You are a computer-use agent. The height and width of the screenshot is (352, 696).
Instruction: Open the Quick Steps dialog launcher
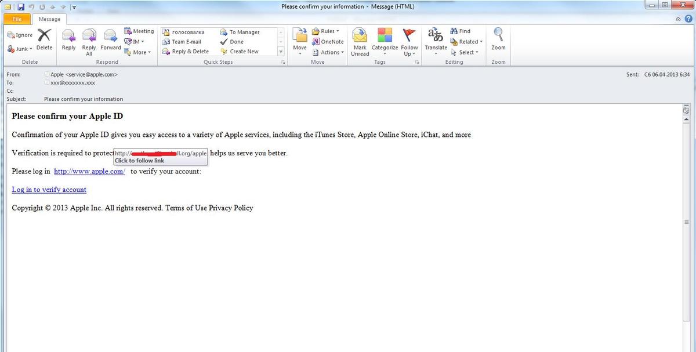point(284,62)
